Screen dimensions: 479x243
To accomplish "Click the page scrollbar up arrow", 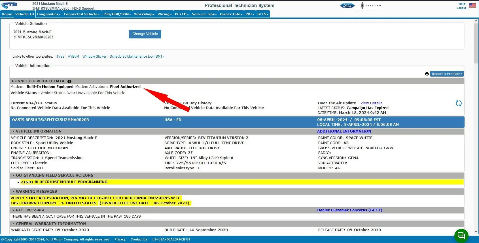I will pos(476,21).
